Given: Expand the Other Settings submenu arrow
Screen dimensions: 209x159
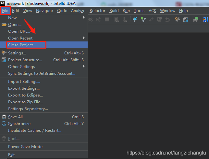Looking at the screenshot, I should [84, 66].
